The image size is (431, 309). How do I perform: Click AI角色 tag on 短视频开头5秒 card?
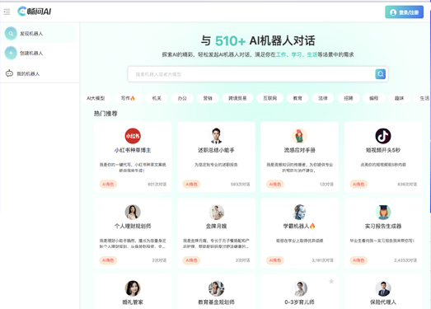(358, 185)
